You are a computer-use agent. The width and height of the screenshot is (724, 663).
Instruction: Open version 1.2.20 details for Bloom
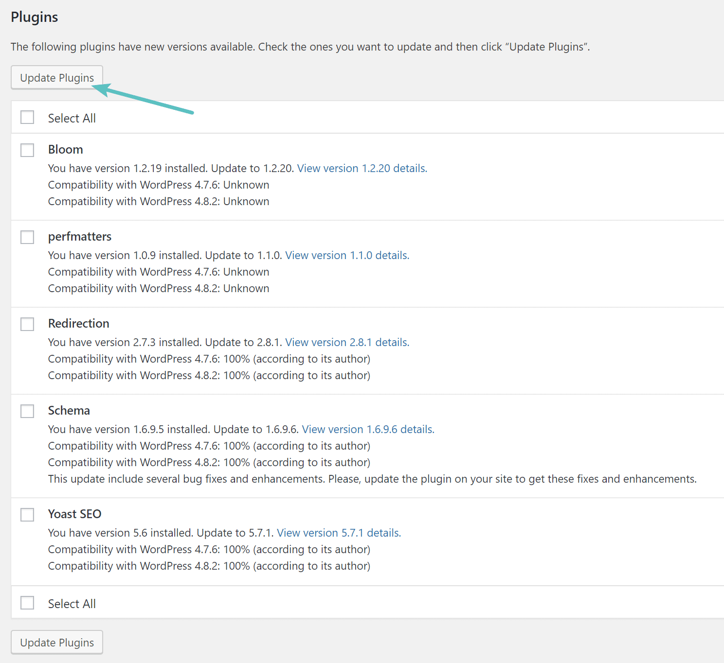[362, 168]
